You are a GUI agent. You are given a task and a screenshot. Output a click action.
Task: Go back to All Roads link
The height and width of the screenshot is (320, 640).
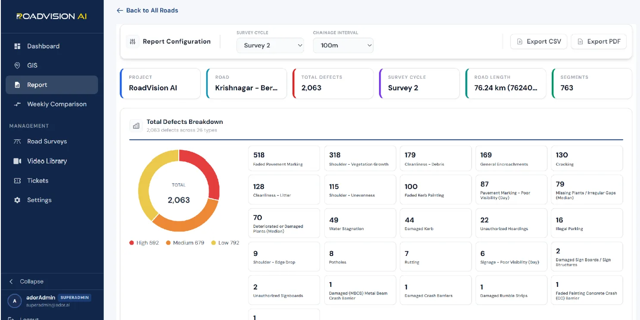pos(147,10)
